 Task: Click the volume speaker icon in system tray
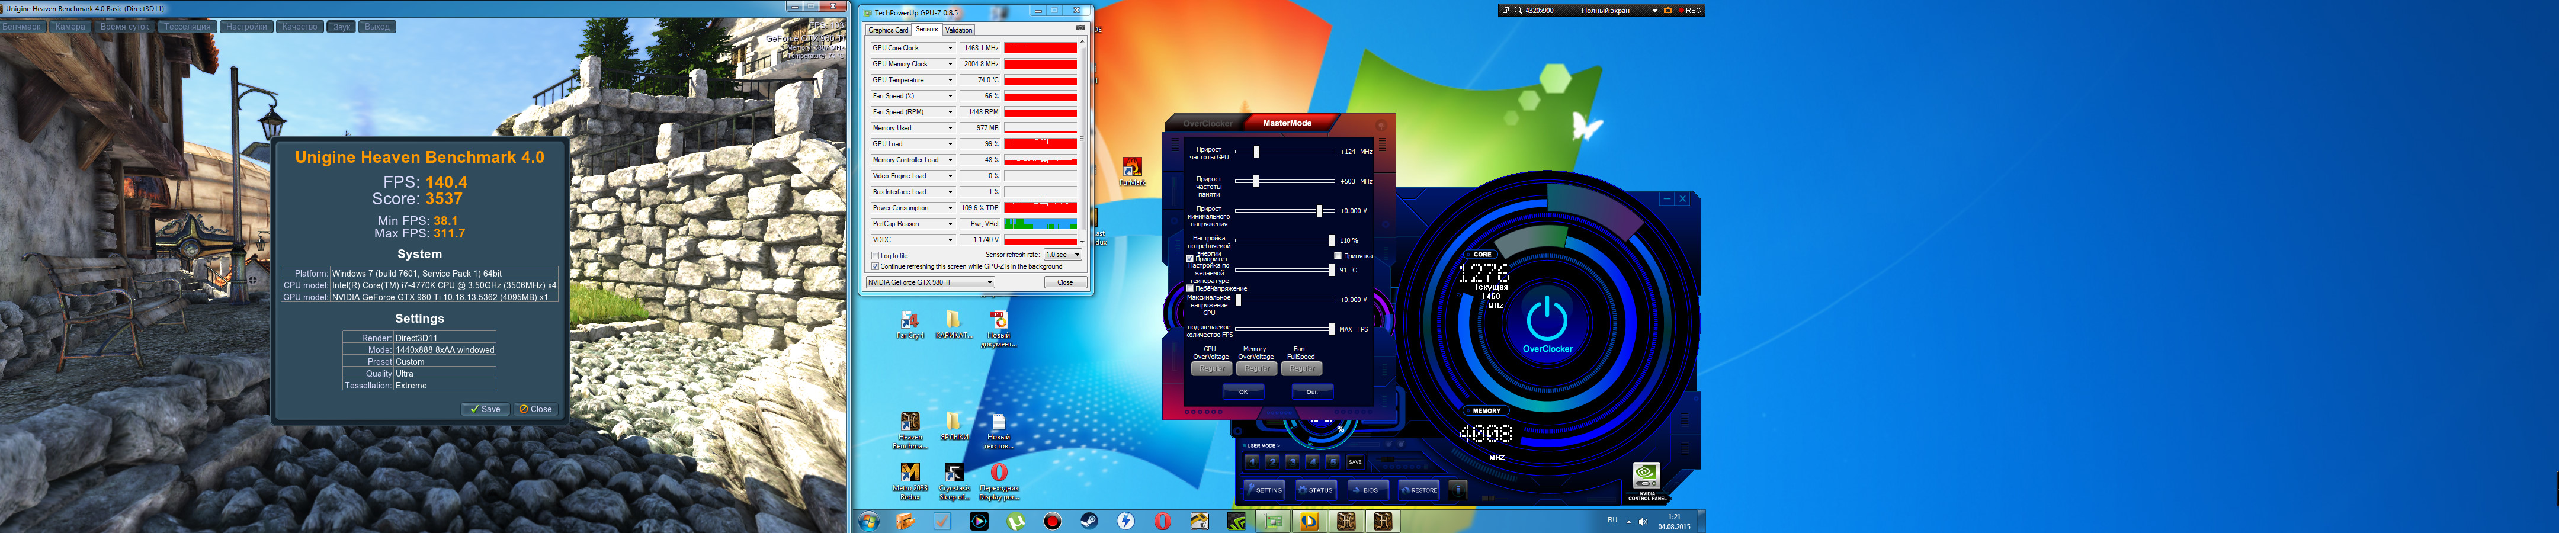click(1642, 521)
